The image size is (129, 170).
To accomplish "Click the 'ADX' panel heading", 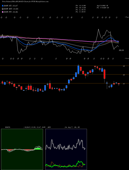I will click(49, 127).
